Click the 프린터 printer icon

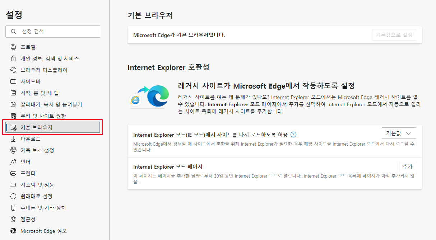pos(14,173)
